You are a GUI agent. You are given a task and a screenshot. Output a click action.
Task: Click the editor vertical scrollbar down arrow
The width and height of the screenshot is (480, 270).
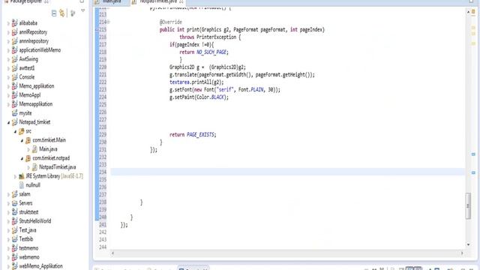click(468, 244)
